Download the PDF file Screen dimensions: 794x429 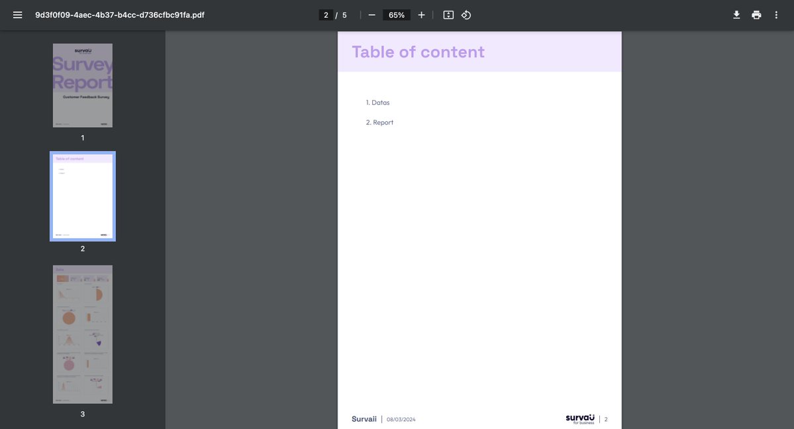pos(737,15)
